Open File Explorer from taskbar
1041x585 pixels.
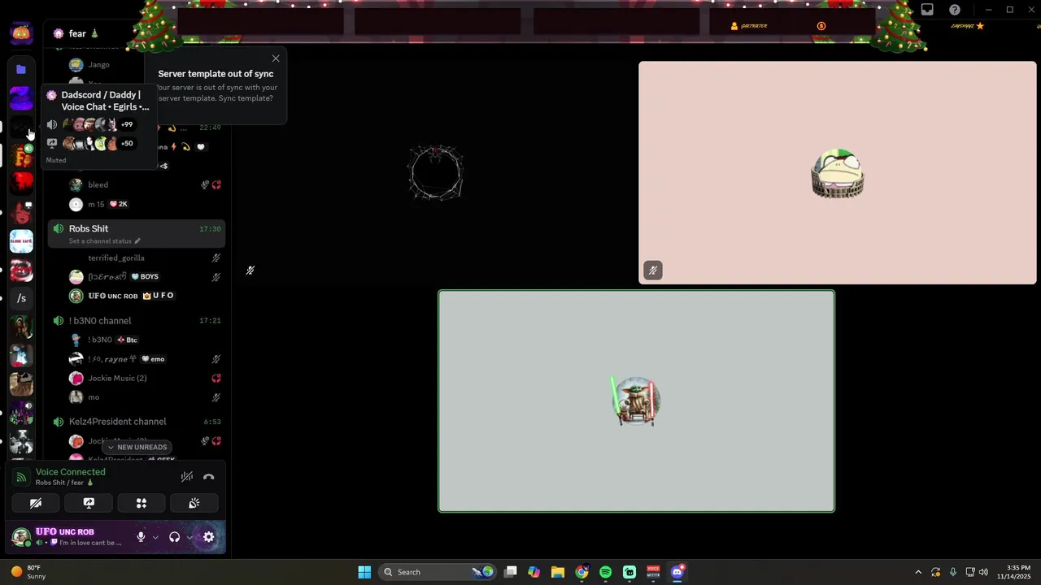558,572
